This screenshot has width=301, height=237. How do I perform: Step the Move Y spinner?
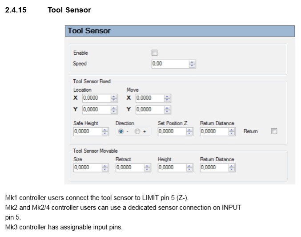[x=167, y=110]
